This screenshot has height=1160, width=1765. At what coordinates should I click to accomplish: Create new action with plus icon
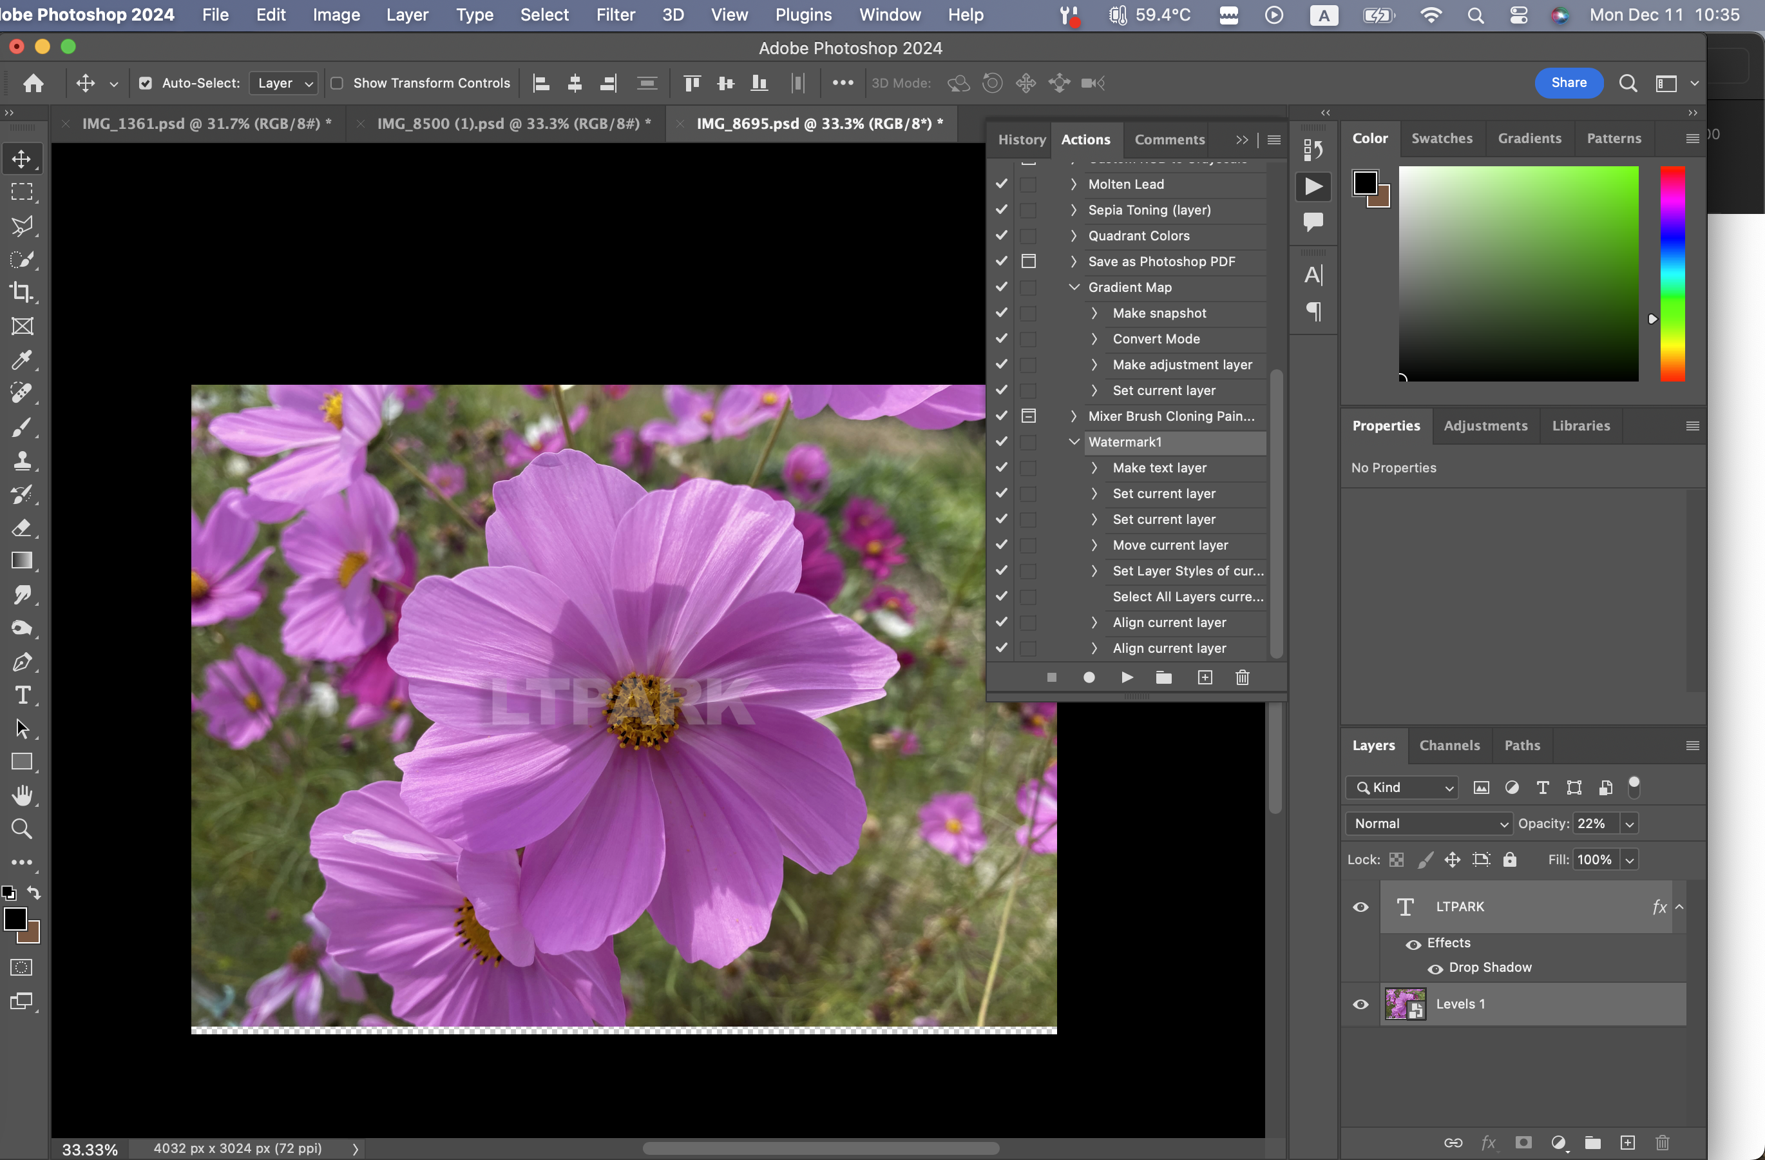pos(1205,677)
